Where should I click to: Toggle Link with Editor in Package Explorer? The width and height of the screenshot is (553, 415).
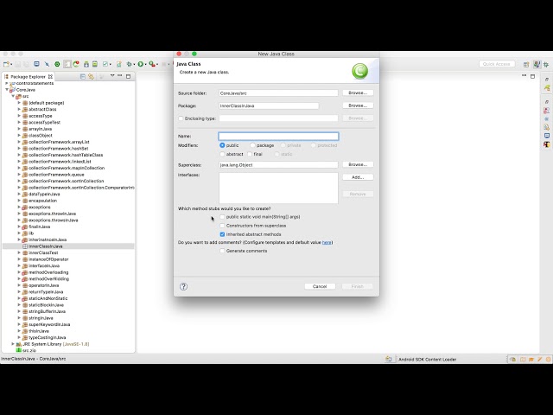tap(92, 76)
